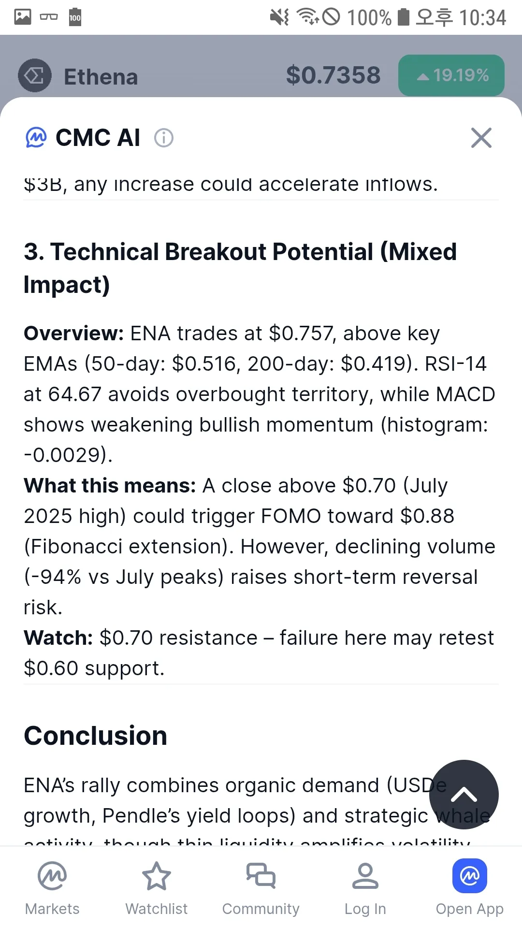Screen dimensions: 522x928
Task: Tap the battery icon in status bar
Action: (404, 17)
